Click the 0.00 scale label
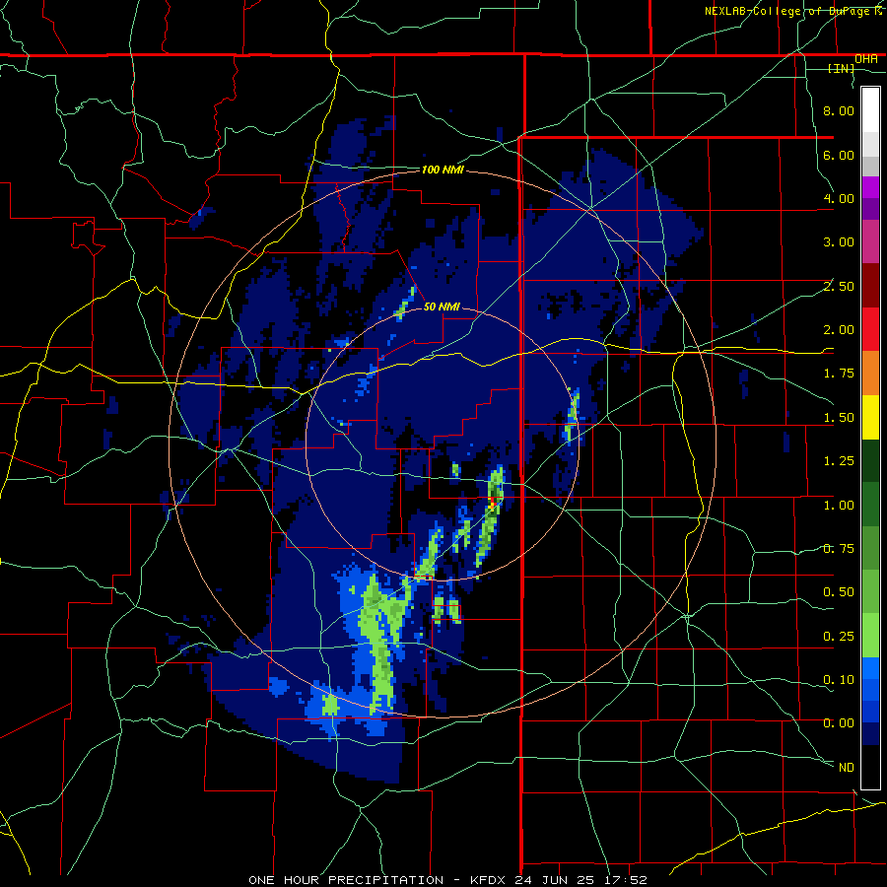The height and width of the screenshot is (887, 887). pyautogui.click(x=839, y=723)
